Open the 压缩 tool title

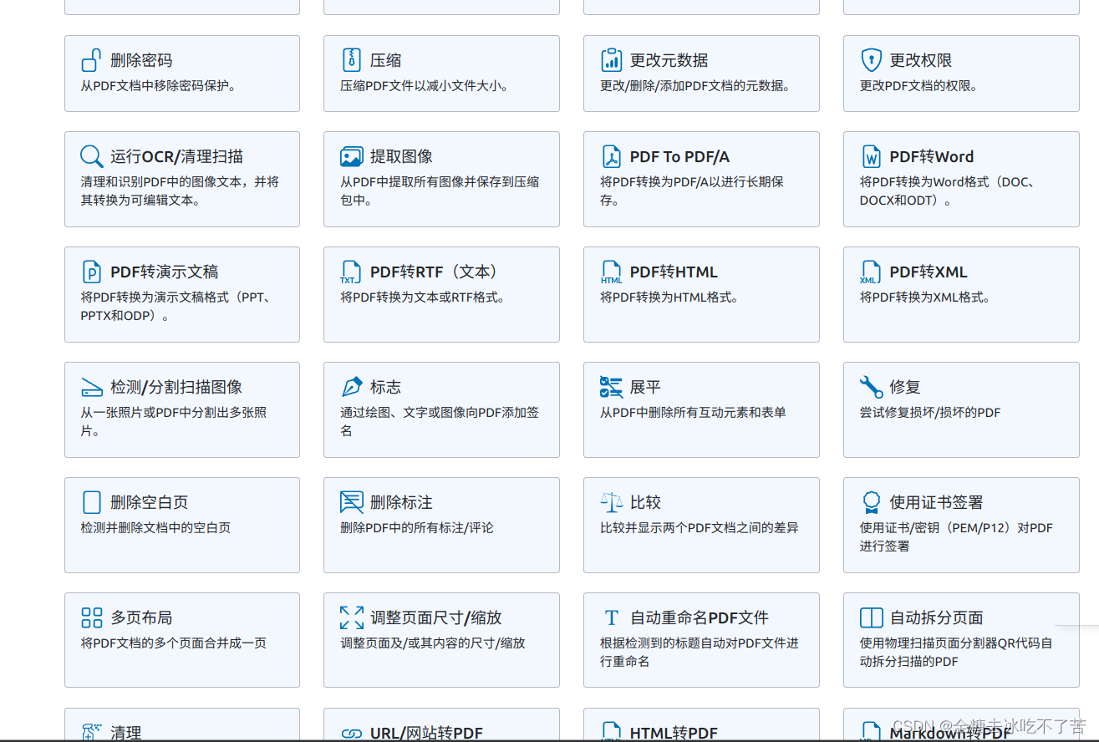click(x=385, y=60)
